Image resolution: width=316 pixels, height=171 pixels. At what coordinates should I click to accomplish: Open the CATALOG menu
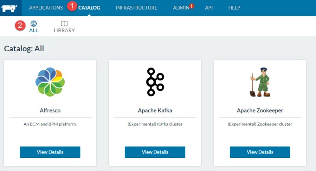[89, 8]
